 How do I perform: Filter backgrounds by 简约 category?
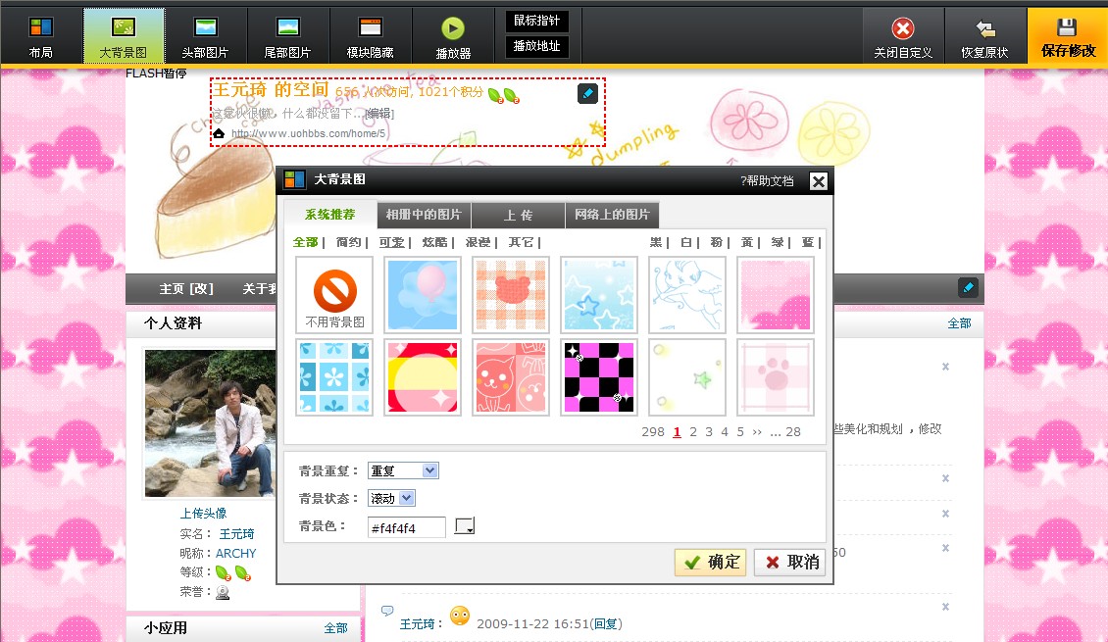(x=349, y=242)
